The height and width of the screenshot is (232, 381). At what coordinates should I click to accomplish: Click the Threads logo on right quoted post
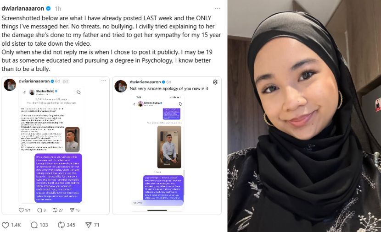(215, 82)
